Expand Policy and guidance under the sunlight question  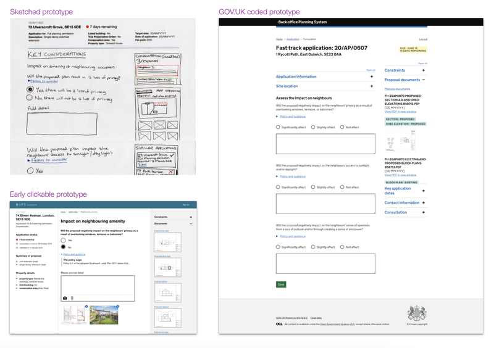[x=293, y=176]
